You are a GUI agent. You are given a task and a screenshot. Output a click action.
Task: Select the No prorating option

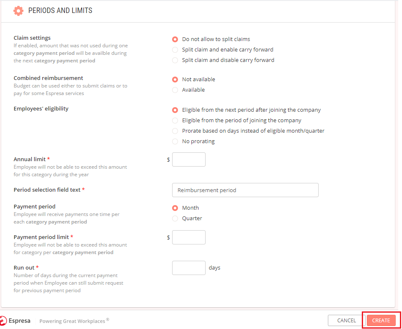175,141
